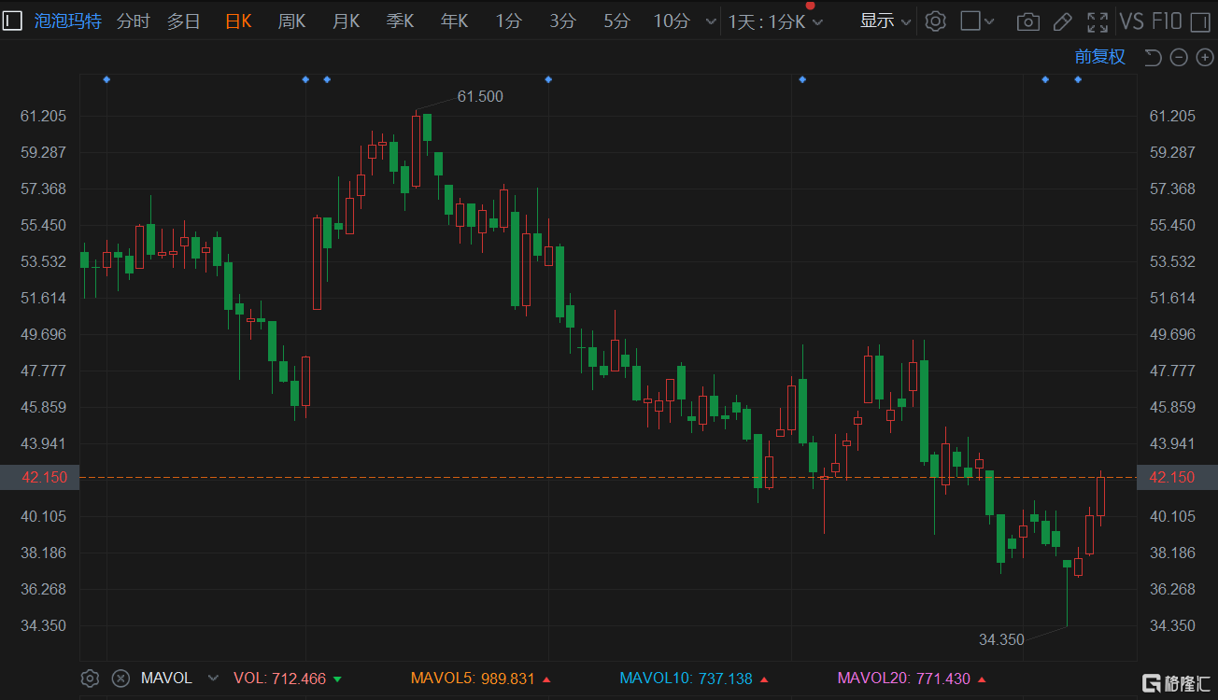Switch to 10分 minute chart

(x=672, y=21)
